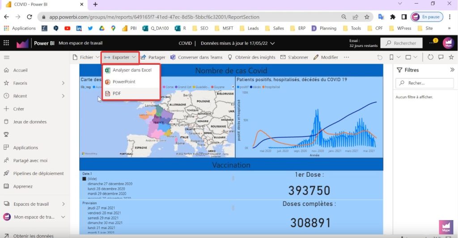Click the address bar URL
Viewport: 458px width, 238px height.
(154, 17)
